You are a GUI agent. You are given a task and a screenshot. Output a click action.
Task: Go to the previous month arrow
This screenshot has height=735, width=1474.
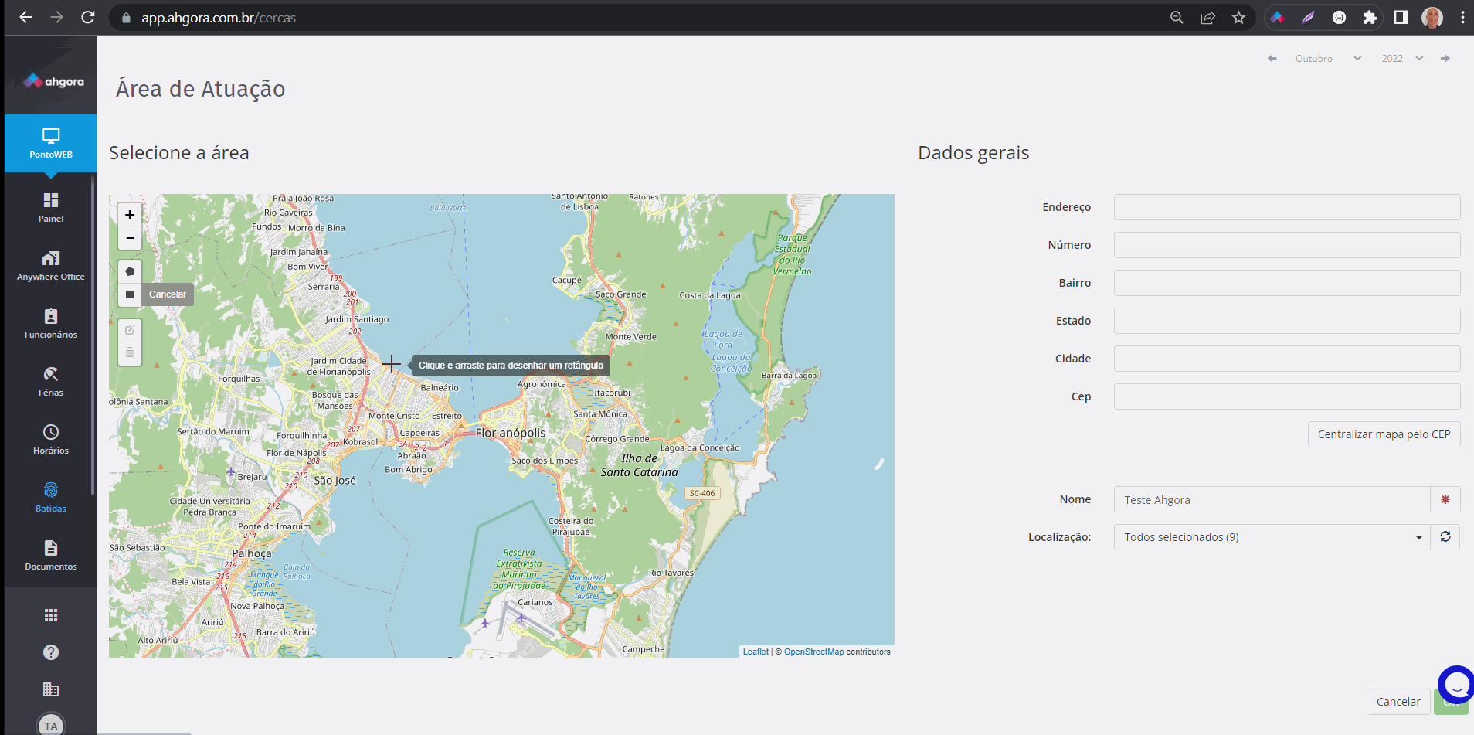click(1272, 59)
